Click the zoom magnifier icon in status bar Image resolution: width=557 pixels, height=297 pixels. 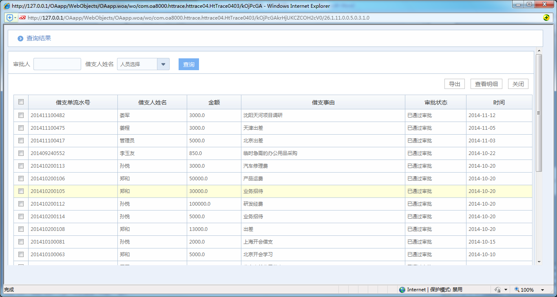coord(517,290)
